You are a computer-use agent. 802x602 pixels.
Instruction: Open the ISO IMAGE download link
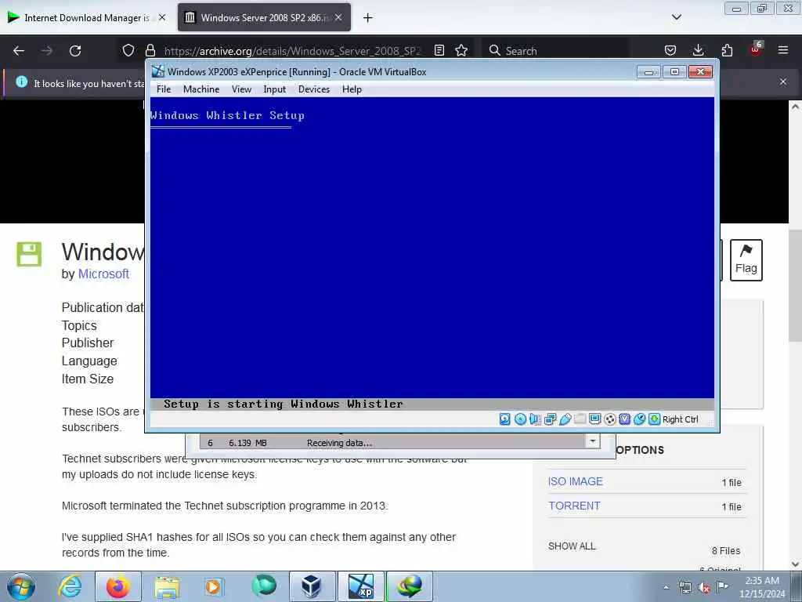576,482
